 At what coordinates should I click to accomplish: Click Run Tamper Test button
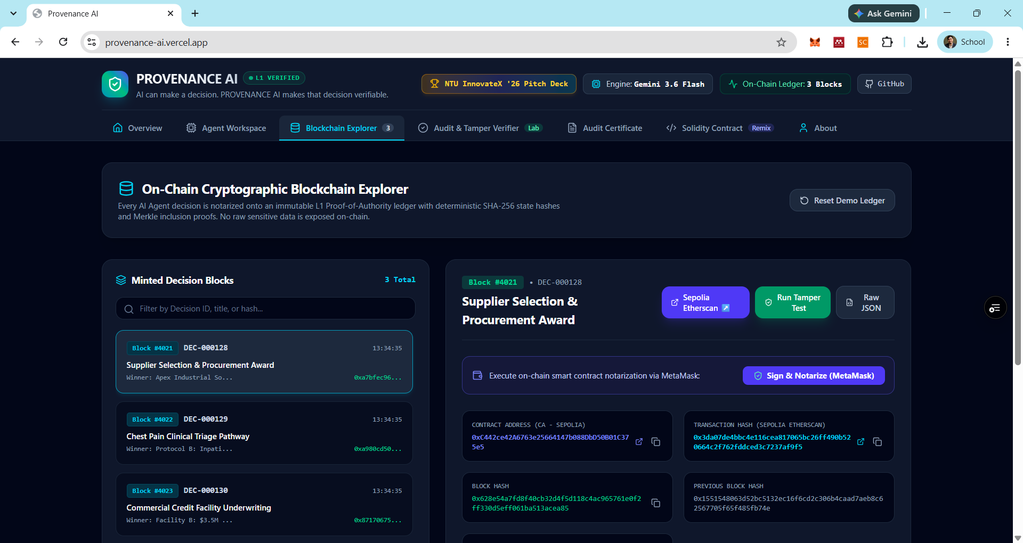793,302
